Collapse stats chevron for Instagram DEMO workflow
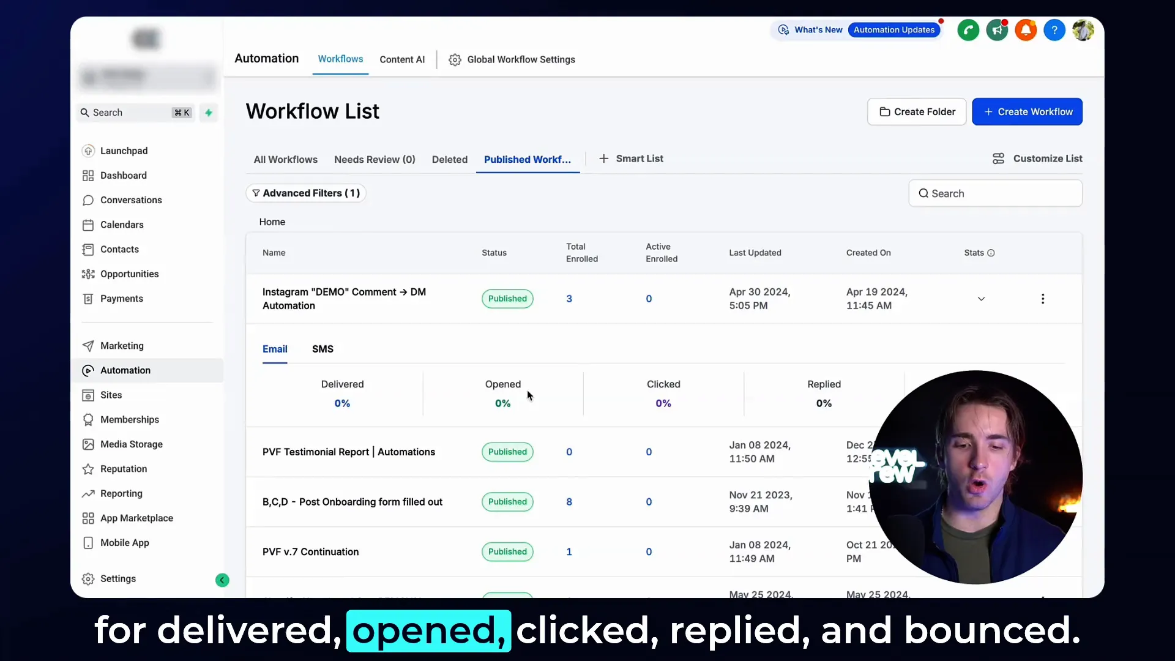The height and width of the screenshot is (661, 1175). click(x=981, y=299)
